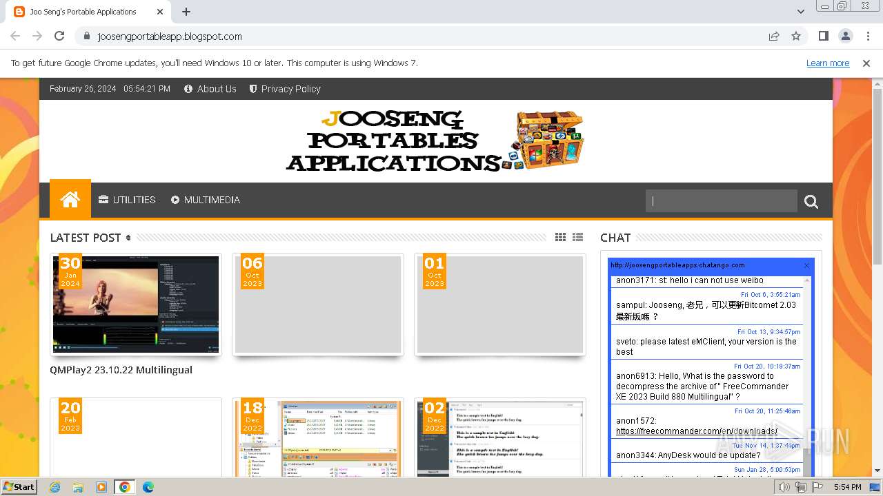Screen dimensions: 883x496
Task: Launch Microsoft Edge from taskbar
Action: pos(148,487)
